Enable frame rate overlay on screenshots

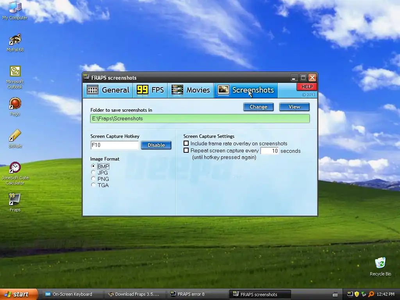coord(186,143)
